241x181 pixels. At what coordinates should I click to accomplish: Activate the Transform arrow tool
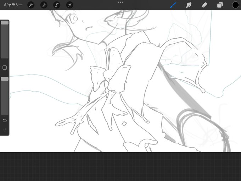69,5
